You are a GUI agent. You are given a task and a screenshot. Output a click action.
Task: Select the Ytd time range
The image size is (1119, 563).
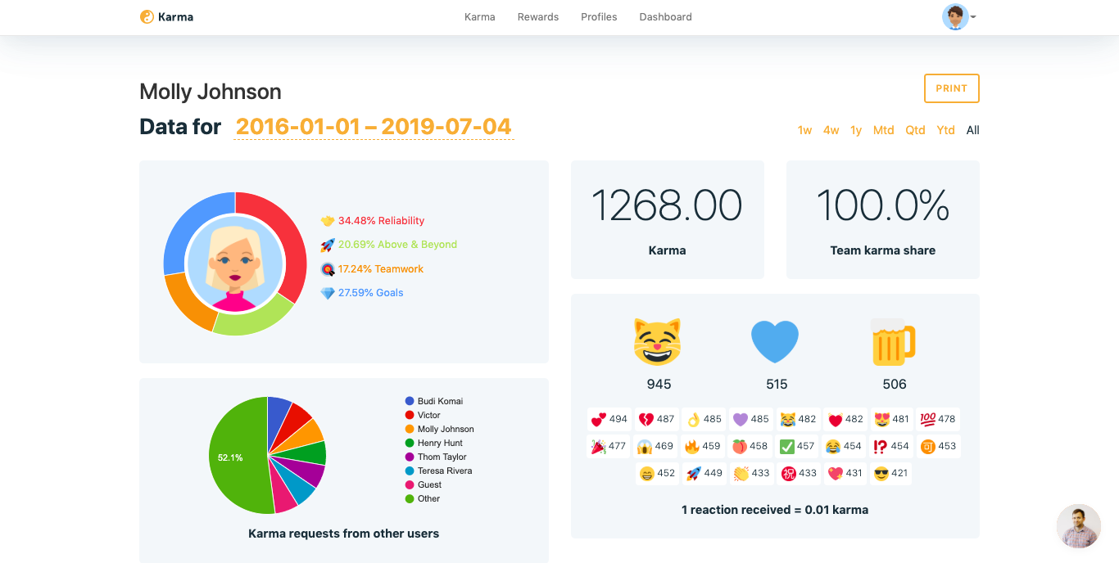pyautogui.click(x=946, y=130)
